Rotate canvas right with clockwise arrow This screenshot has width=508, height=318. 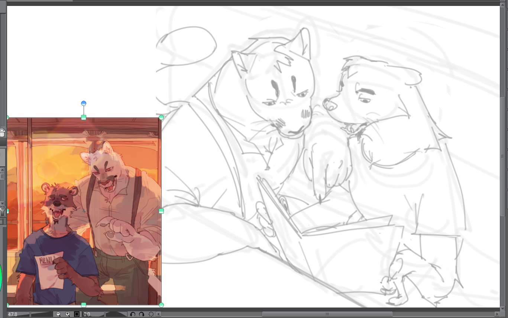click(142, 314)
